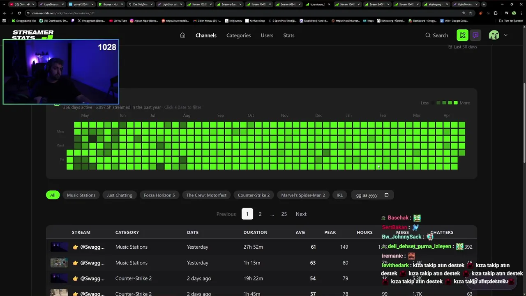Screen dimensions: 526x296
Task: Open the browser extensions puzzle icon
Action: pos(496,13)
